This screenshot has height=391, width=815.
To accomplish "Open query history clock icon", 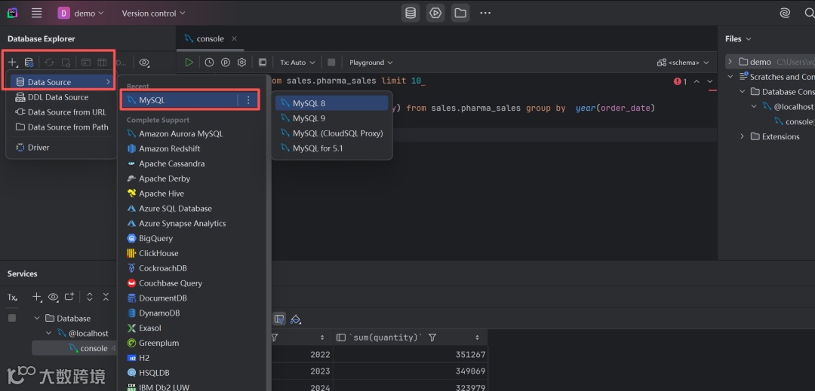I will point(209,63).
